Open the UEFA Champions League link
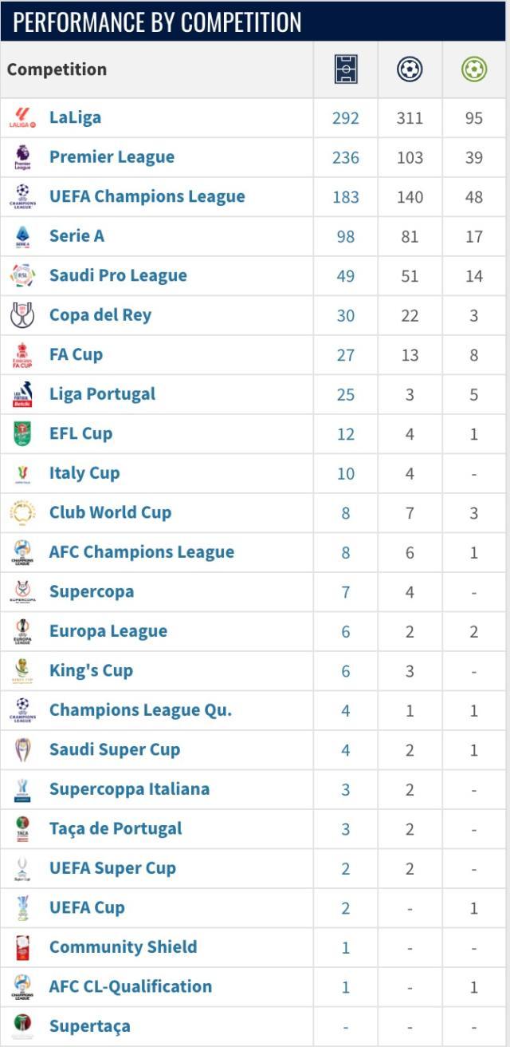 [x=147, y=196]
